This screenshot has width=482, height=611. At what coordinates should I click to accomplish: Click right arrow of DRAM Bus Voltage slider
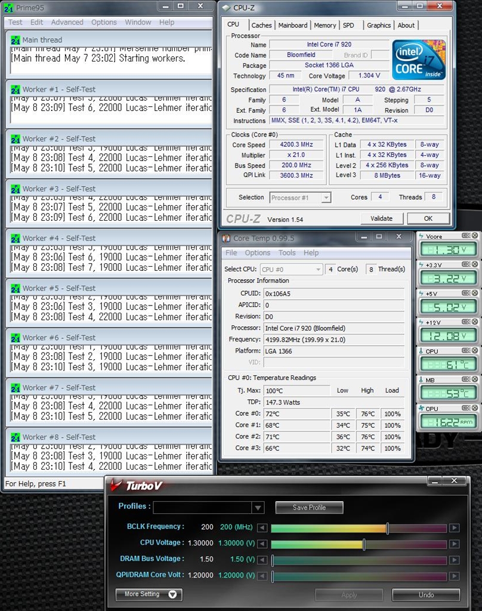455,560
